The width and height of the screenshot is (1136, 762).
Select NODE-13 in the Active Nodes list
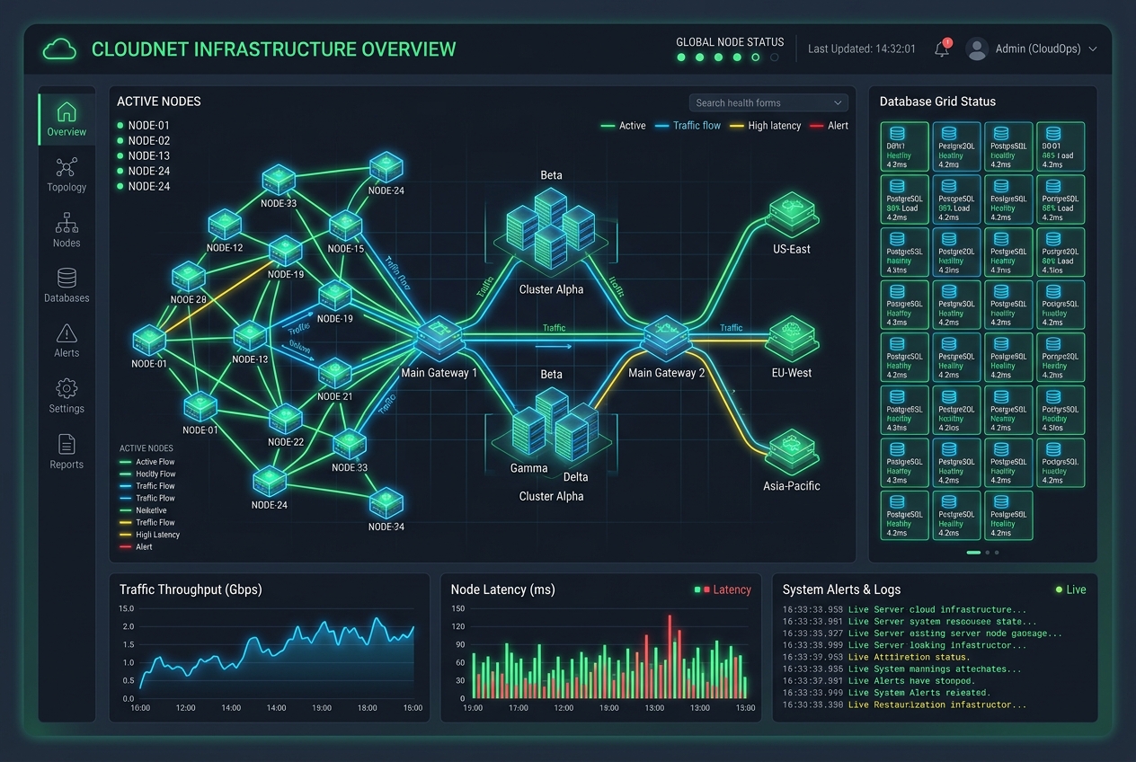pyautogui.click(x=143, y=156)
